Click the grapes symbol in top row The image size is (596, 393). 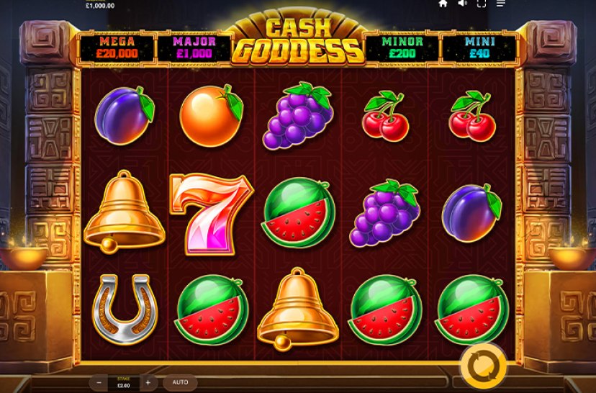(299, 115)
